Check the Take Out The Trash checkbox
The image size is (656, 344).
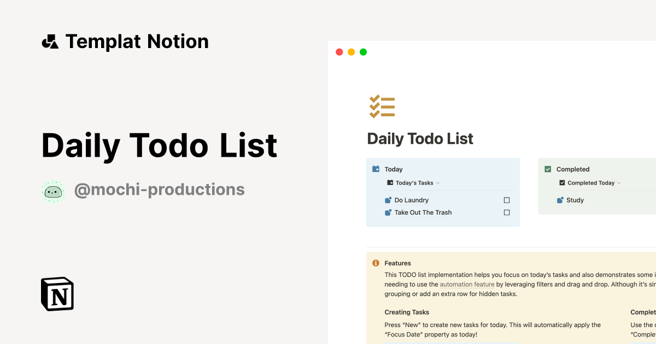506,212
